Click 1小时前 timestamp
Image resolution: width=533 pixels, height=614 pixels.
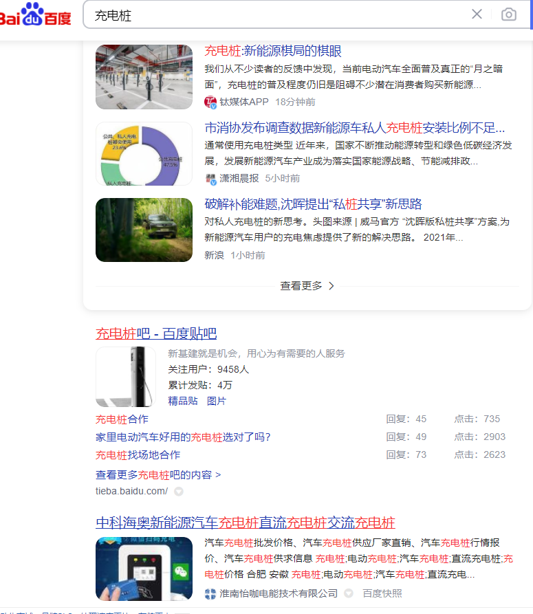[248, 255]
